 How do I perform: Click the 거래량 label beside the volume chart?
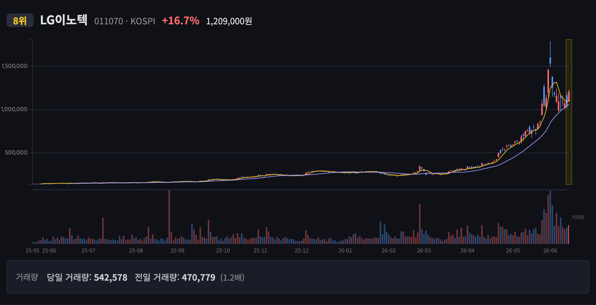click(578, 217)
